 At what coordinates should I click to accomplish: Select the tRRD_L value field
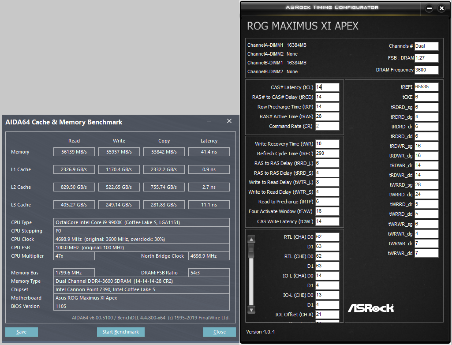pyautogui.click(x=327, y=163)
